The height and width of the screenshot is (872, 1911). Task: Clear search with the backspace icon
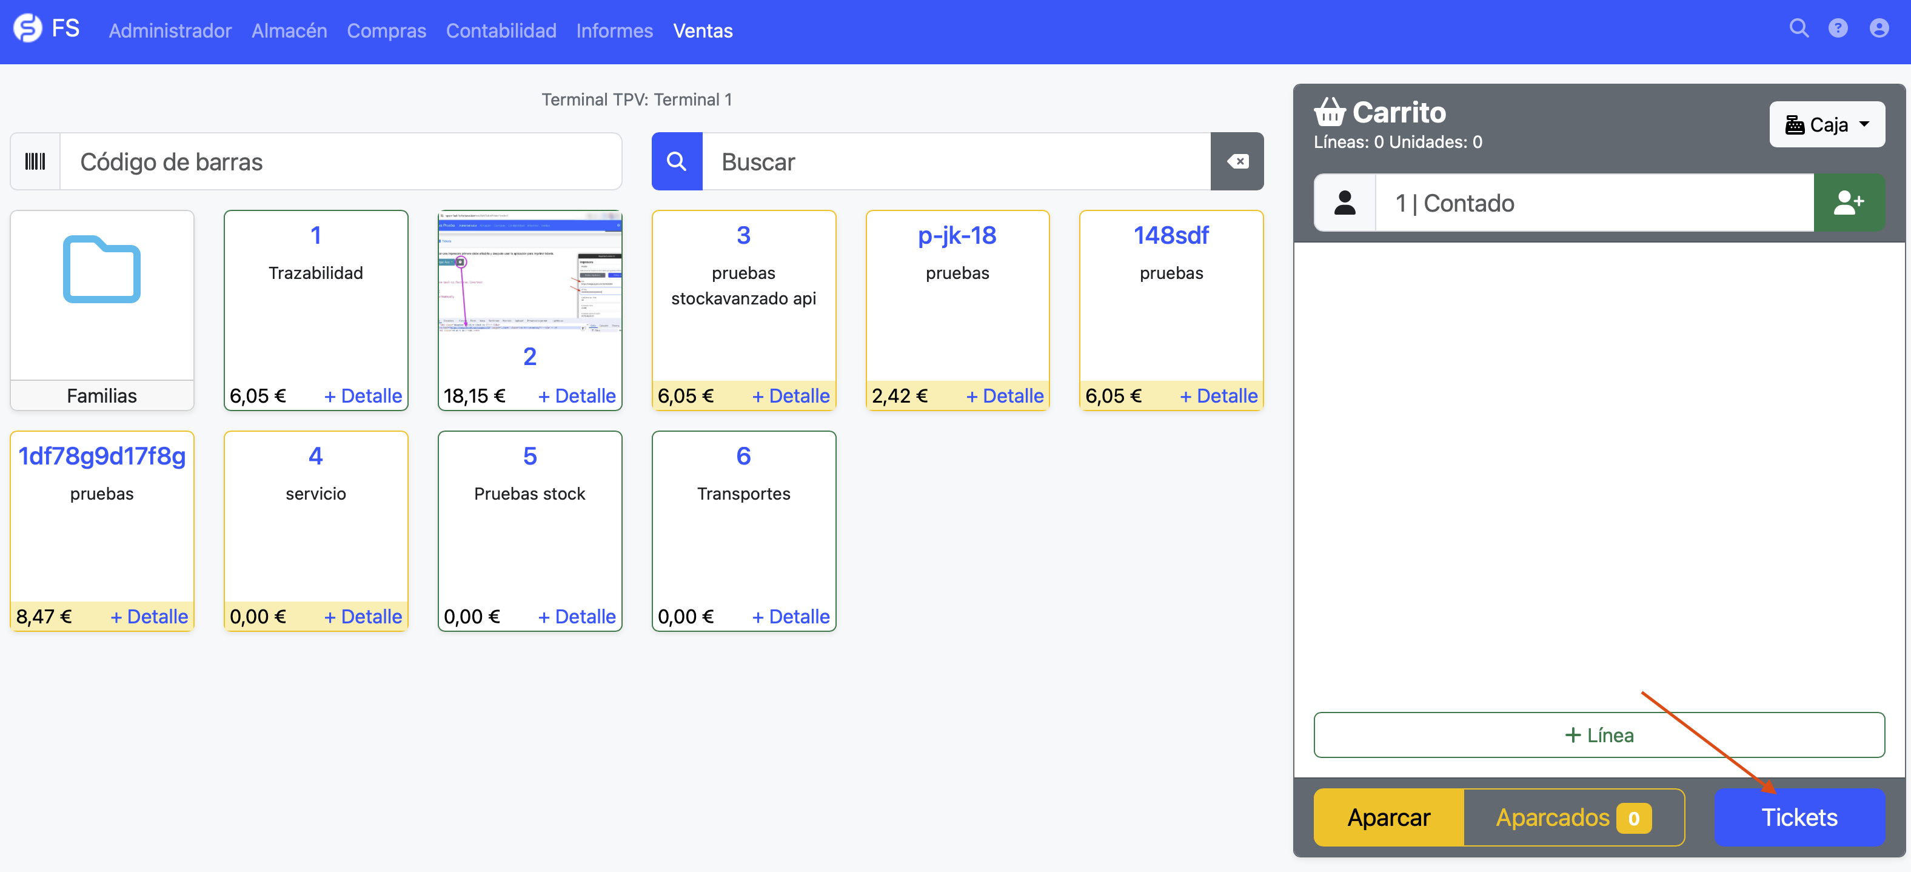pyautogui.click(x=1237, y=162)
